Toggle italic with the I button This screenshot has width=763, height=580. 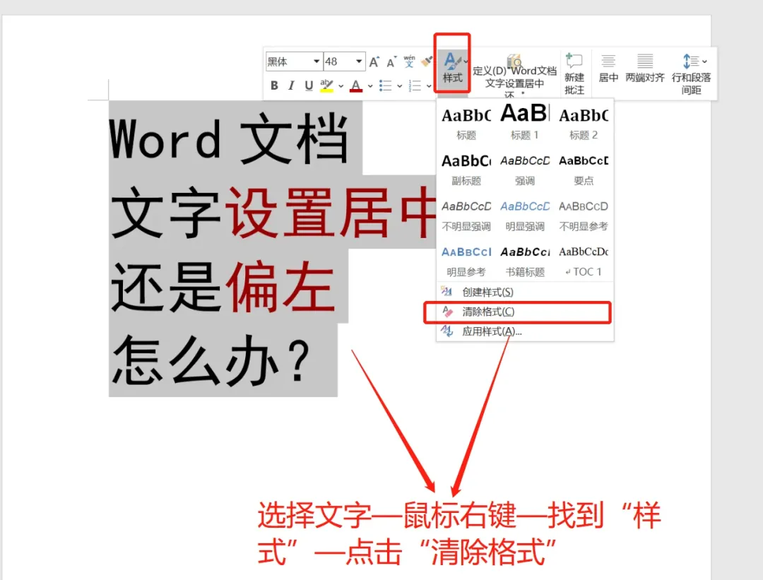pos(291,85)
